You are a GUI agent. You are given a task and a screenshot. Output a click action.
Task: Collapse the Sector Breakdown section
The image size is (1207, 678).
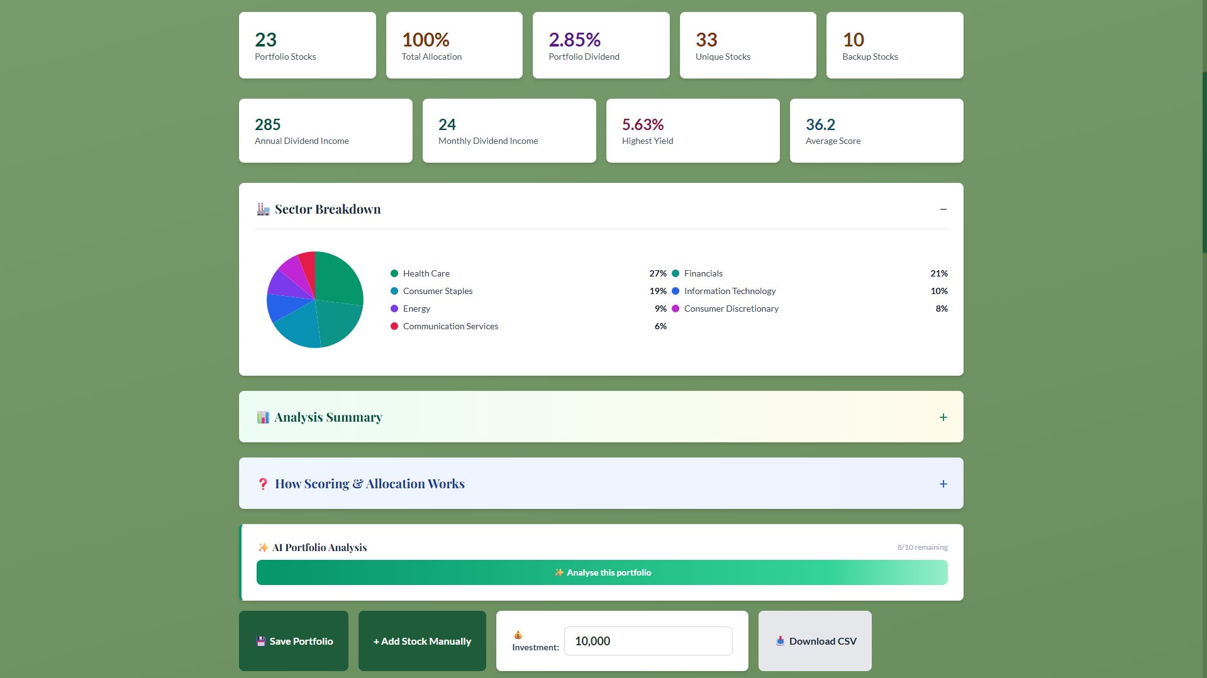pos(943,209)
